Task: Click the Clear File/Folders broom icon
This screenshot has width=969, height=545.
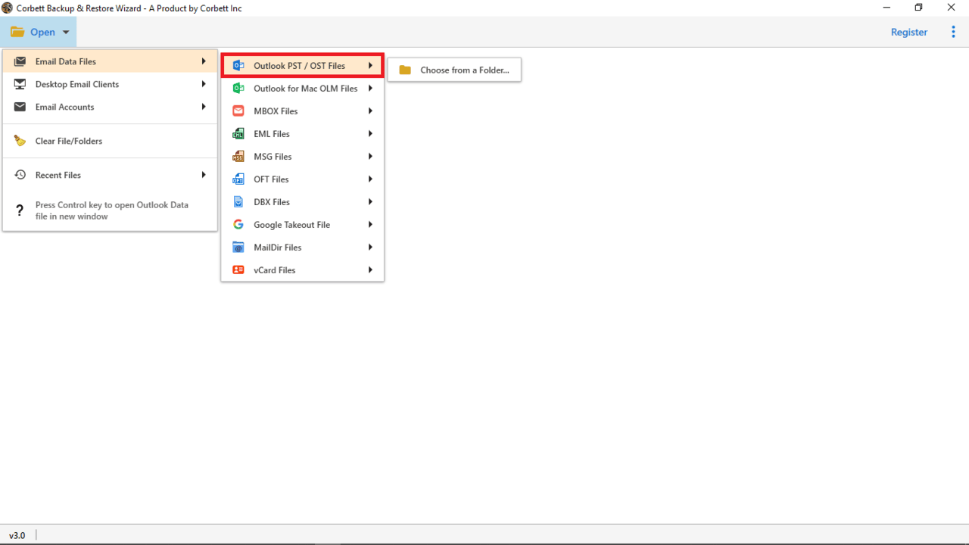Action: point(20,141)
